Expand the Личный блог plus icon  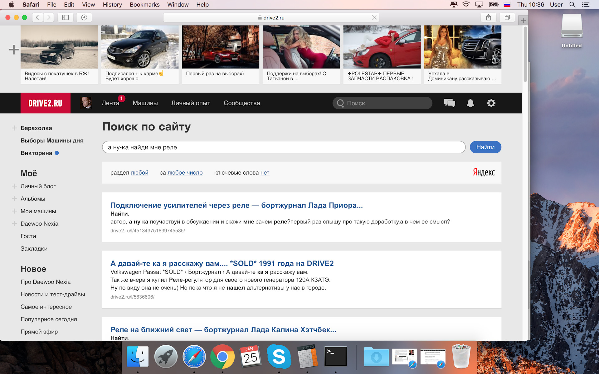click(14, 186)
